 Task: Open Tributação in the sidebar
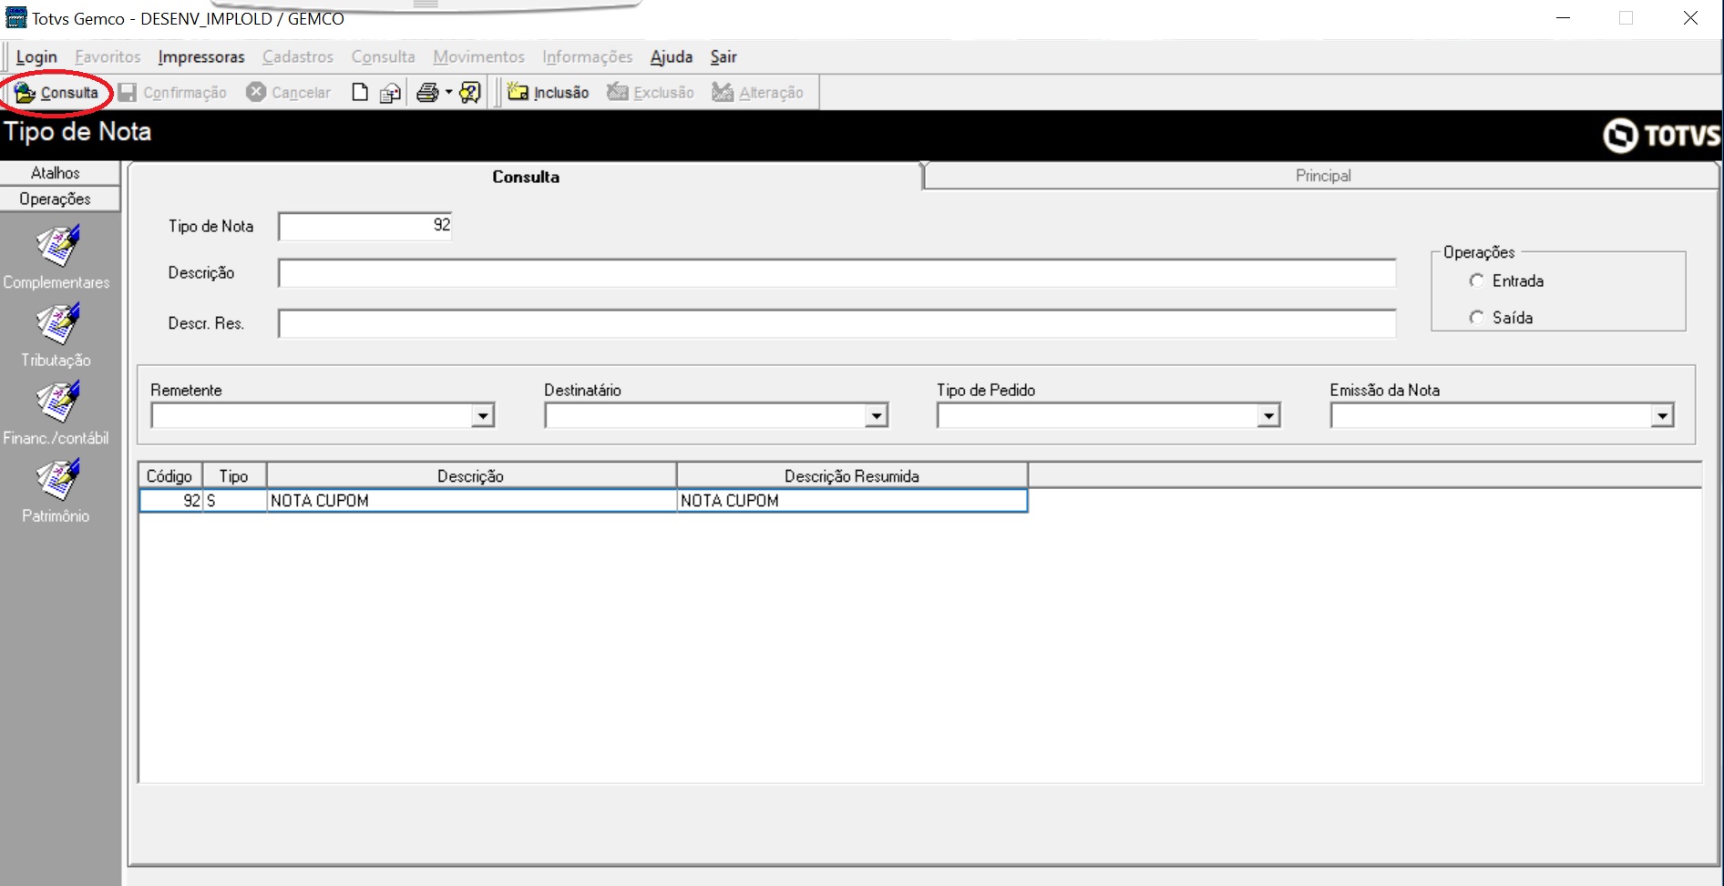[x=56, y=336]
